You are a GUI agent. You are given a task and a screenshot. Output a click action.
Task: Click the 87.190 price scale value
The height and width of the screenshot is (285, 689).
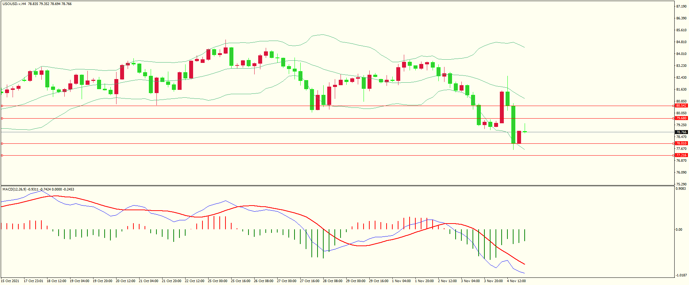point(681,6)
